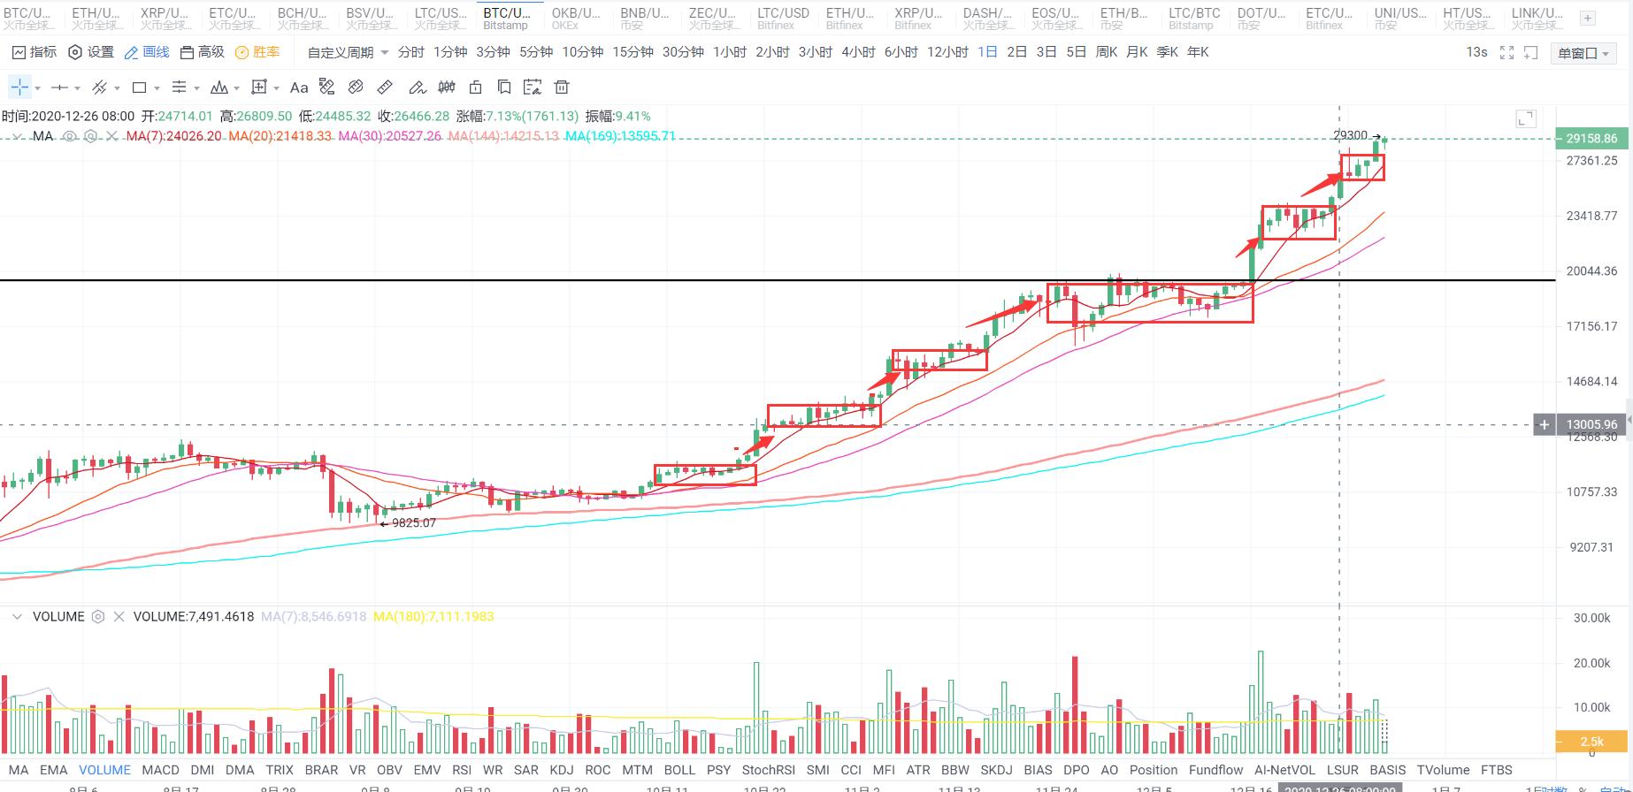The height and width of the screenshot is (792, 1633).
Task: Click the plus button beside 13005.96 price
Action: [x=1544, y=425]
